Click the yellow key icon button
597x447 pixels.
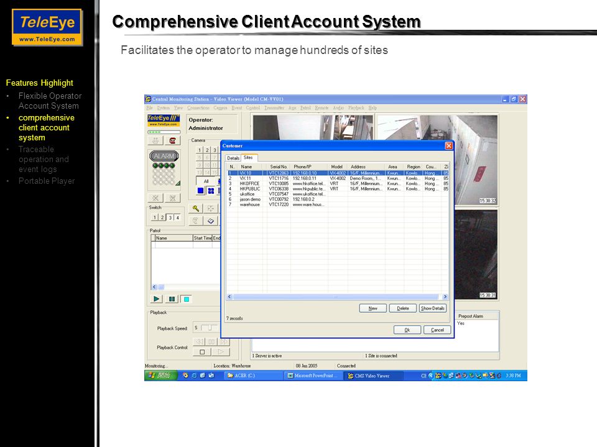[195, 209]
